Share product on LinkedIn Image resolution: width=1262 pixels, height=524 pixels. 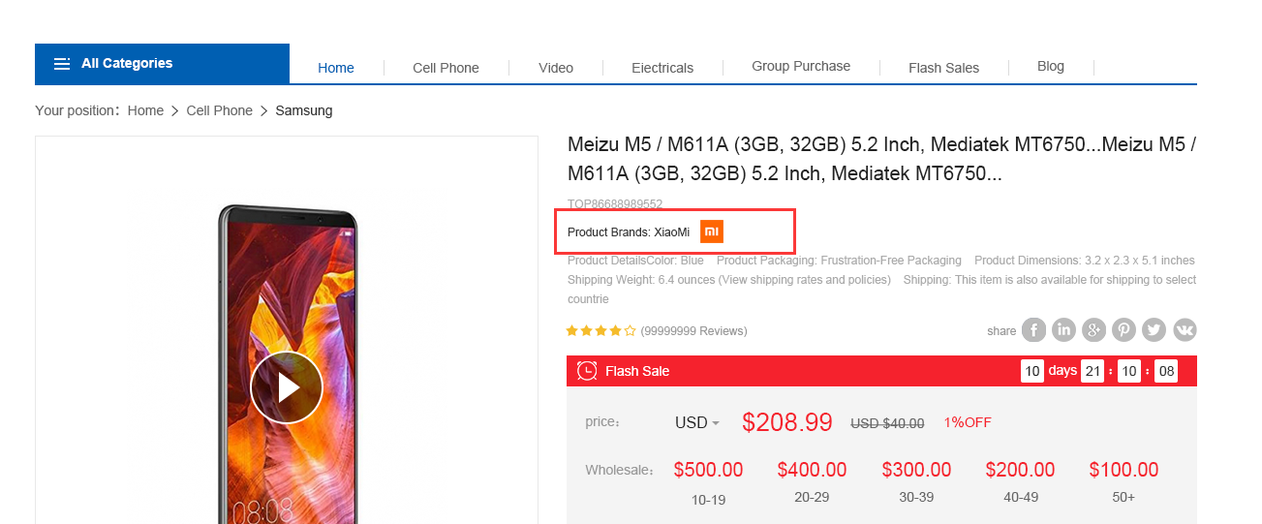(1063, 330)
